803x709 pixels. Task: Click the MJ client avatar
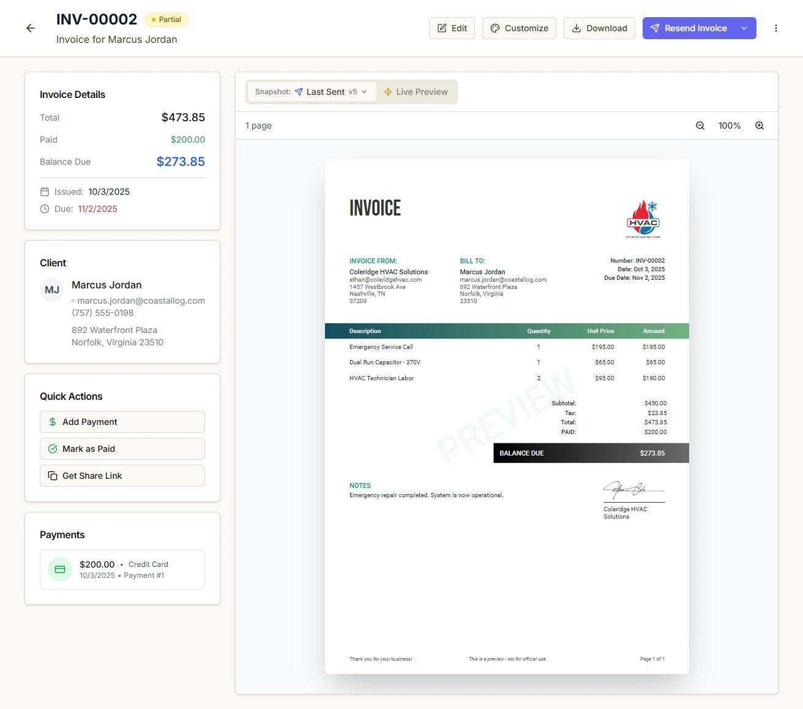pyautogui.click(x=52, y=290)
